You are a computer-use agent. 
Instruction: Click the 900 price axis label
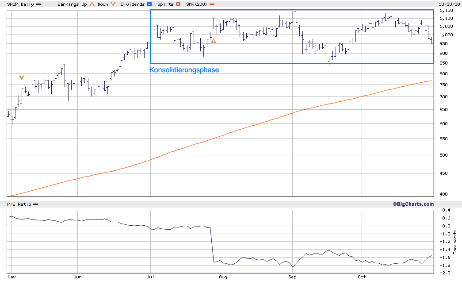443,54
